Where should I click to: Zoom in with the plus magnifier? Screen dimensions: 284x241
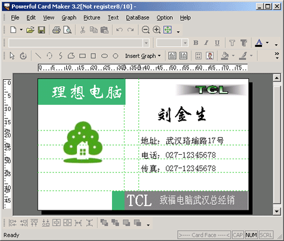tap(156, 30)
